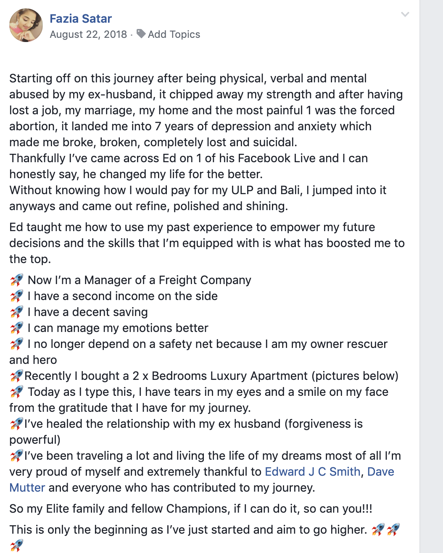The width and height of the screenshot is (443, 553).
Task: Click the tag icon beside Add Topics
Action: pyautogui.click(x=141, y=34)
